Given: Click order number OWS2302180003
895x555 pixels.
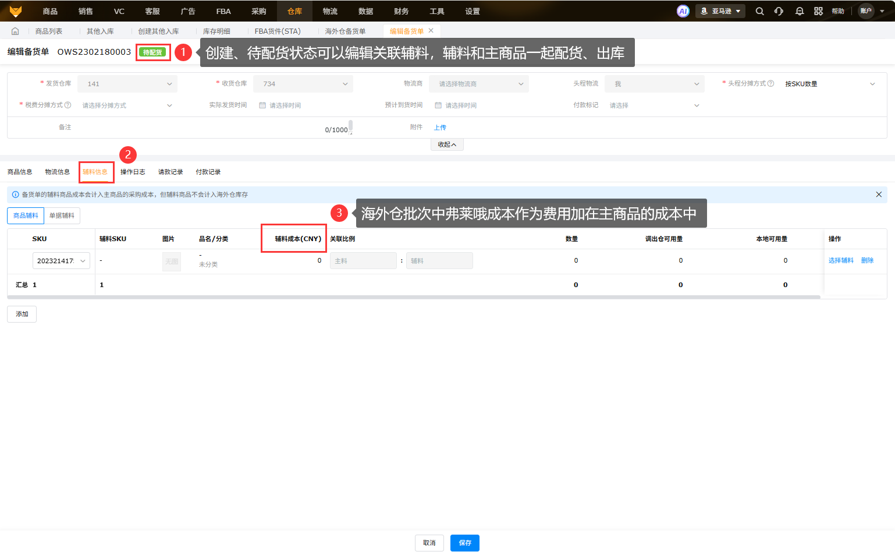Looking at the screenshot, I should click(x=94, y=52).
